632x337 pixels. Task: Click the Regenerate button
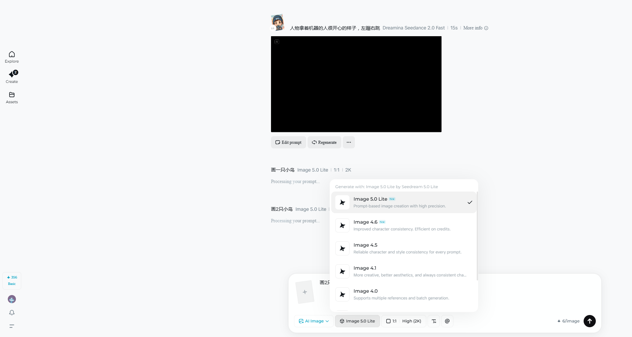click(324, 142)
